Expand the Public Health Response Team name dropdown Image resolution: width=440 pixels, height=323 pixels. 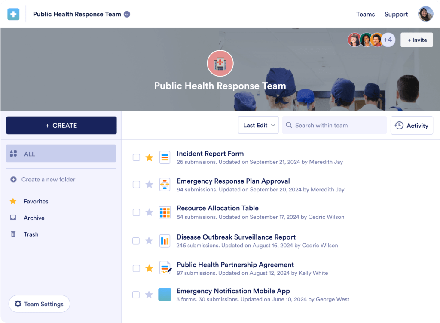tap(126, 14)
